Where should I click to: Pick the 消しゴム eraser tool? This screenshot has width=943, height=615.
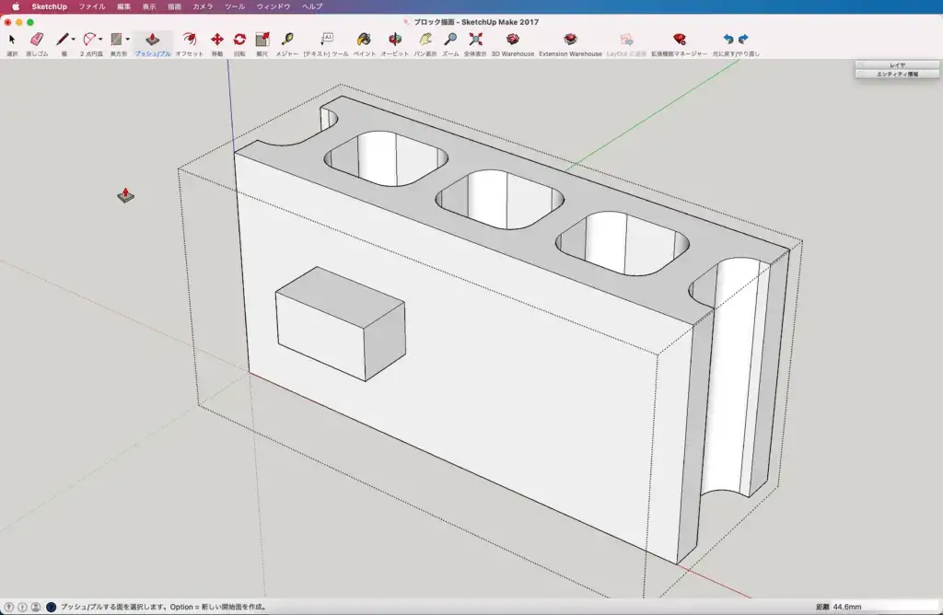(37, 40)
